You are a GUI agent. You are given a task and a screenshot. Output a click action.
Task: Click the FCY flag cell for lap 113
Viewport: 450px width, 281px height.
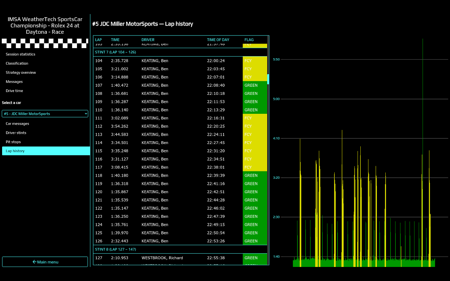(255, 135)
